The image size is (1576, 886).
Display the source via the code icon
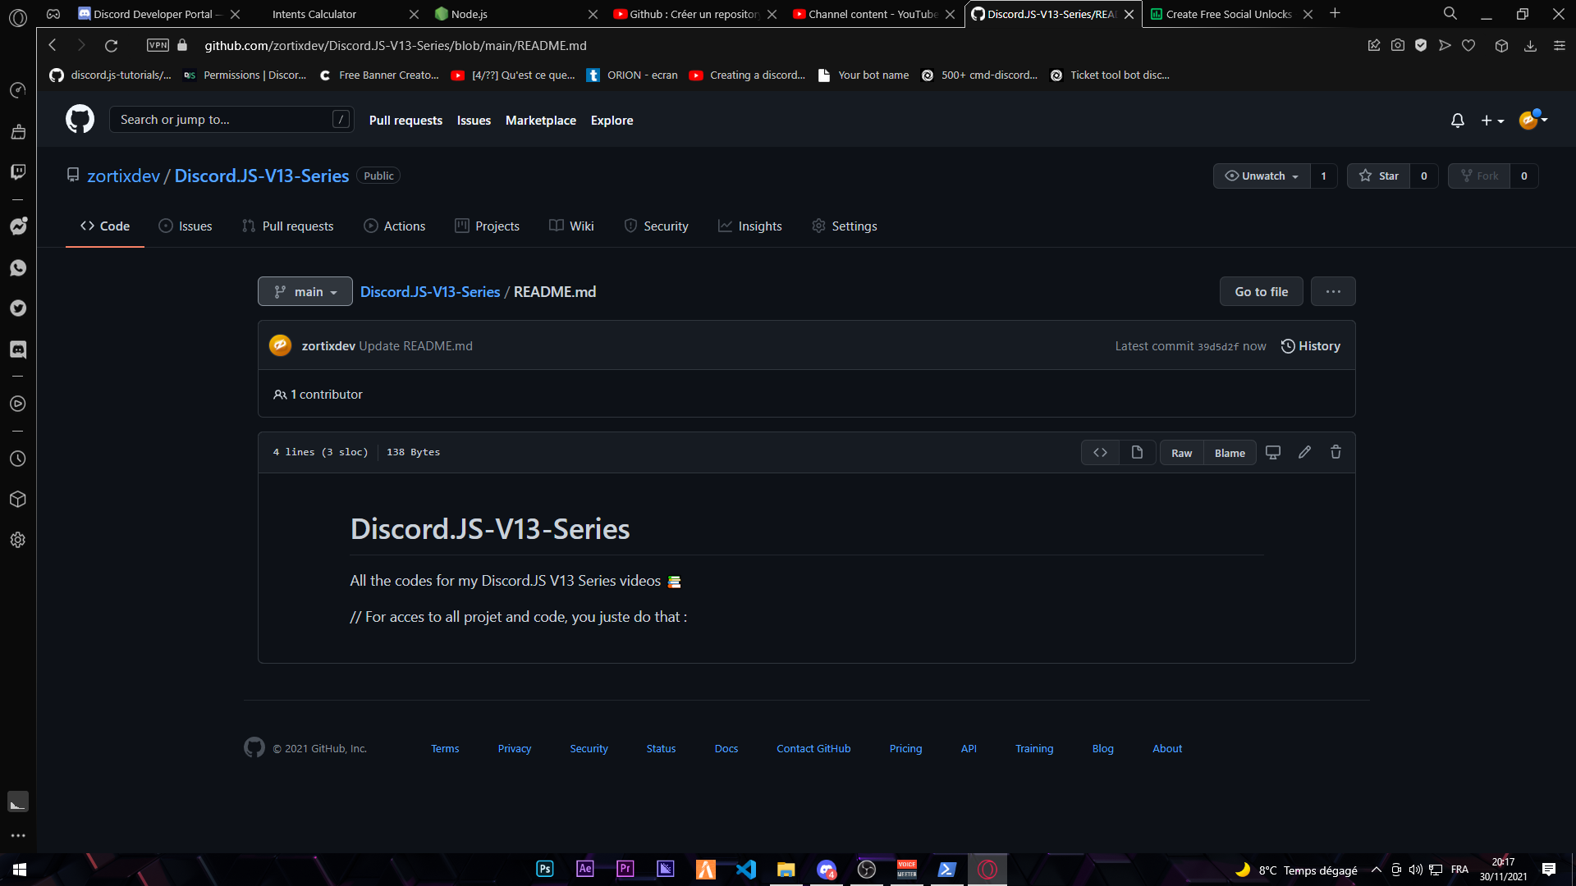pyautogui.click(x=1100, y=452)
